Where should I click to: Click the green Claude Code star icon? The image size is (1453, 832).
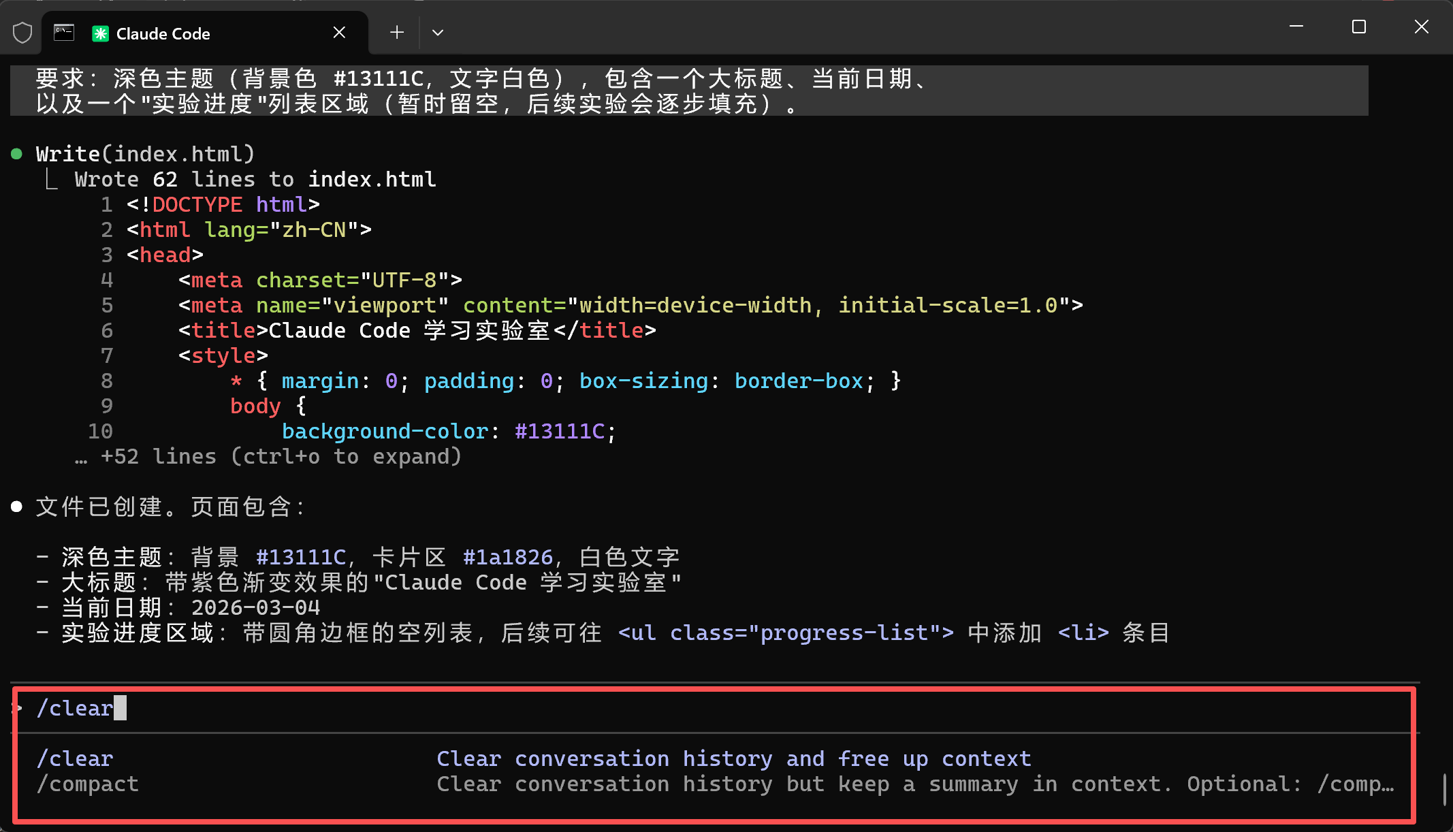pos(101,33)
